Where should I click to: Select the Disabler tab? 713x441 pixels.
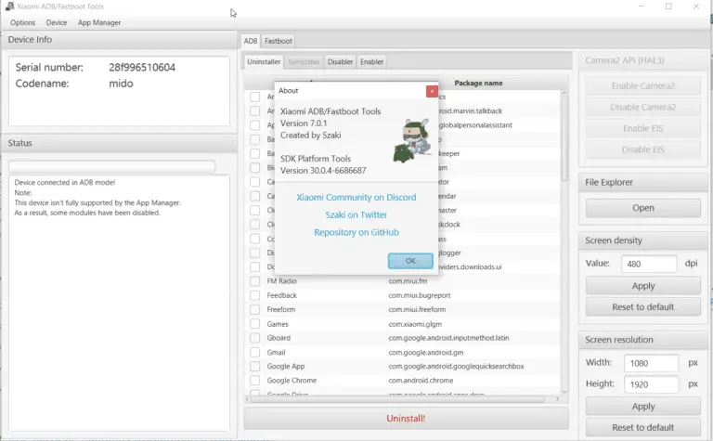pos(340,62)
